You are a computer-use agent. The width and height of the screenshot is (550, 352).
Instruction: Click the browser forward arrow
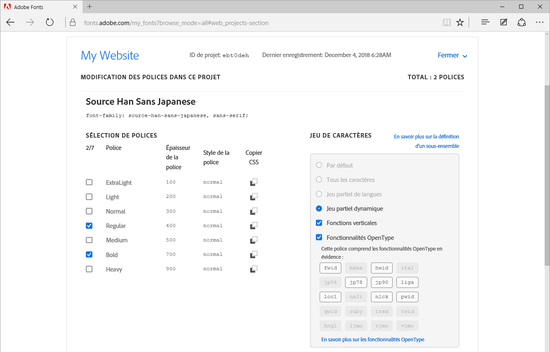coord(30,23)
